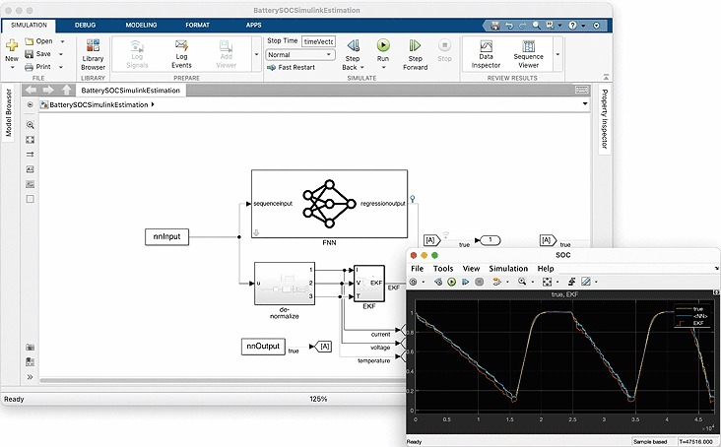Switch to the DEBUG ribbon tab
721x447 pixels.
point(85,26)
